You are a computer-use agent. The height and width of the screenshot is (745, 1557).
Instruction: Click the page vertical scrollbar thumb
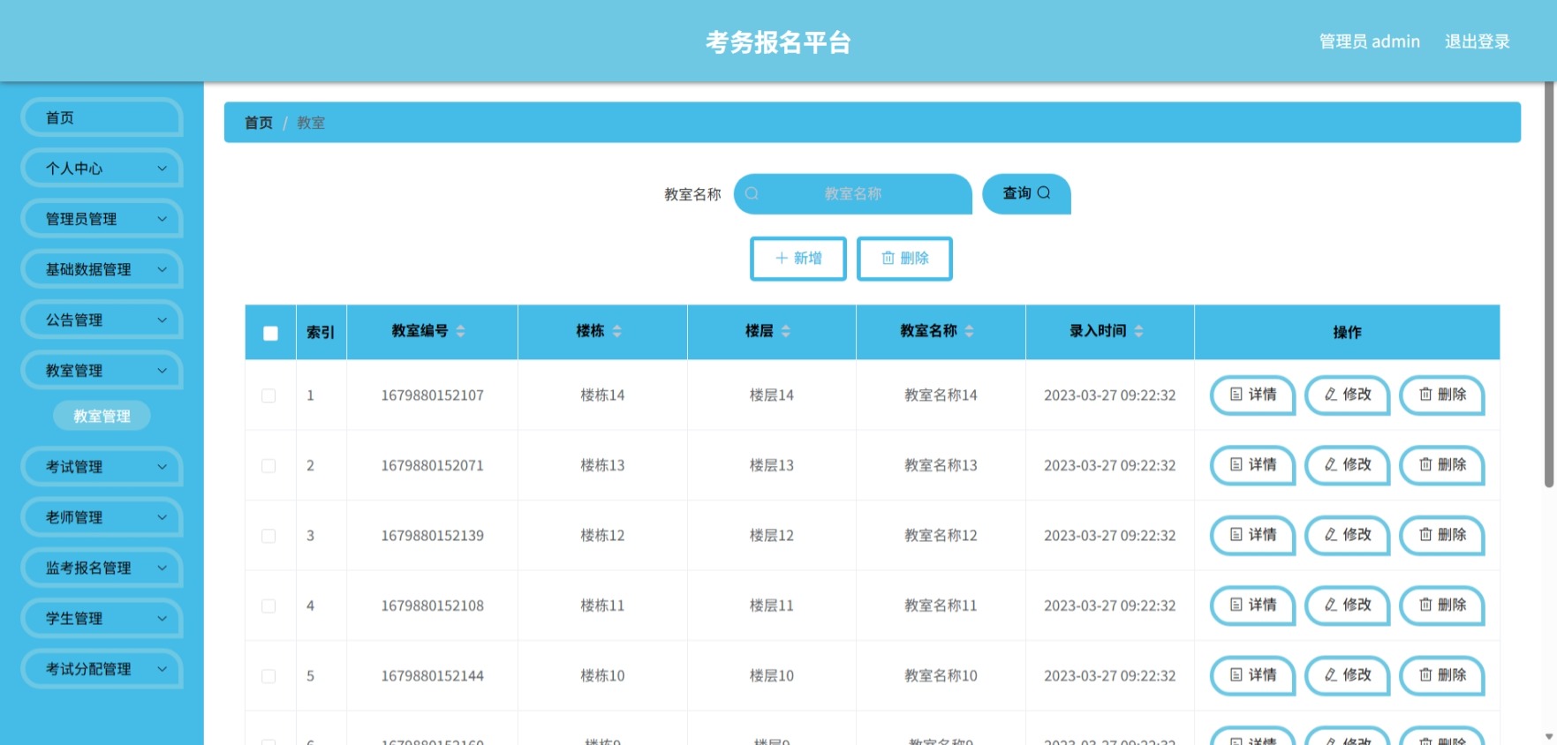[x=1549, y=284]
